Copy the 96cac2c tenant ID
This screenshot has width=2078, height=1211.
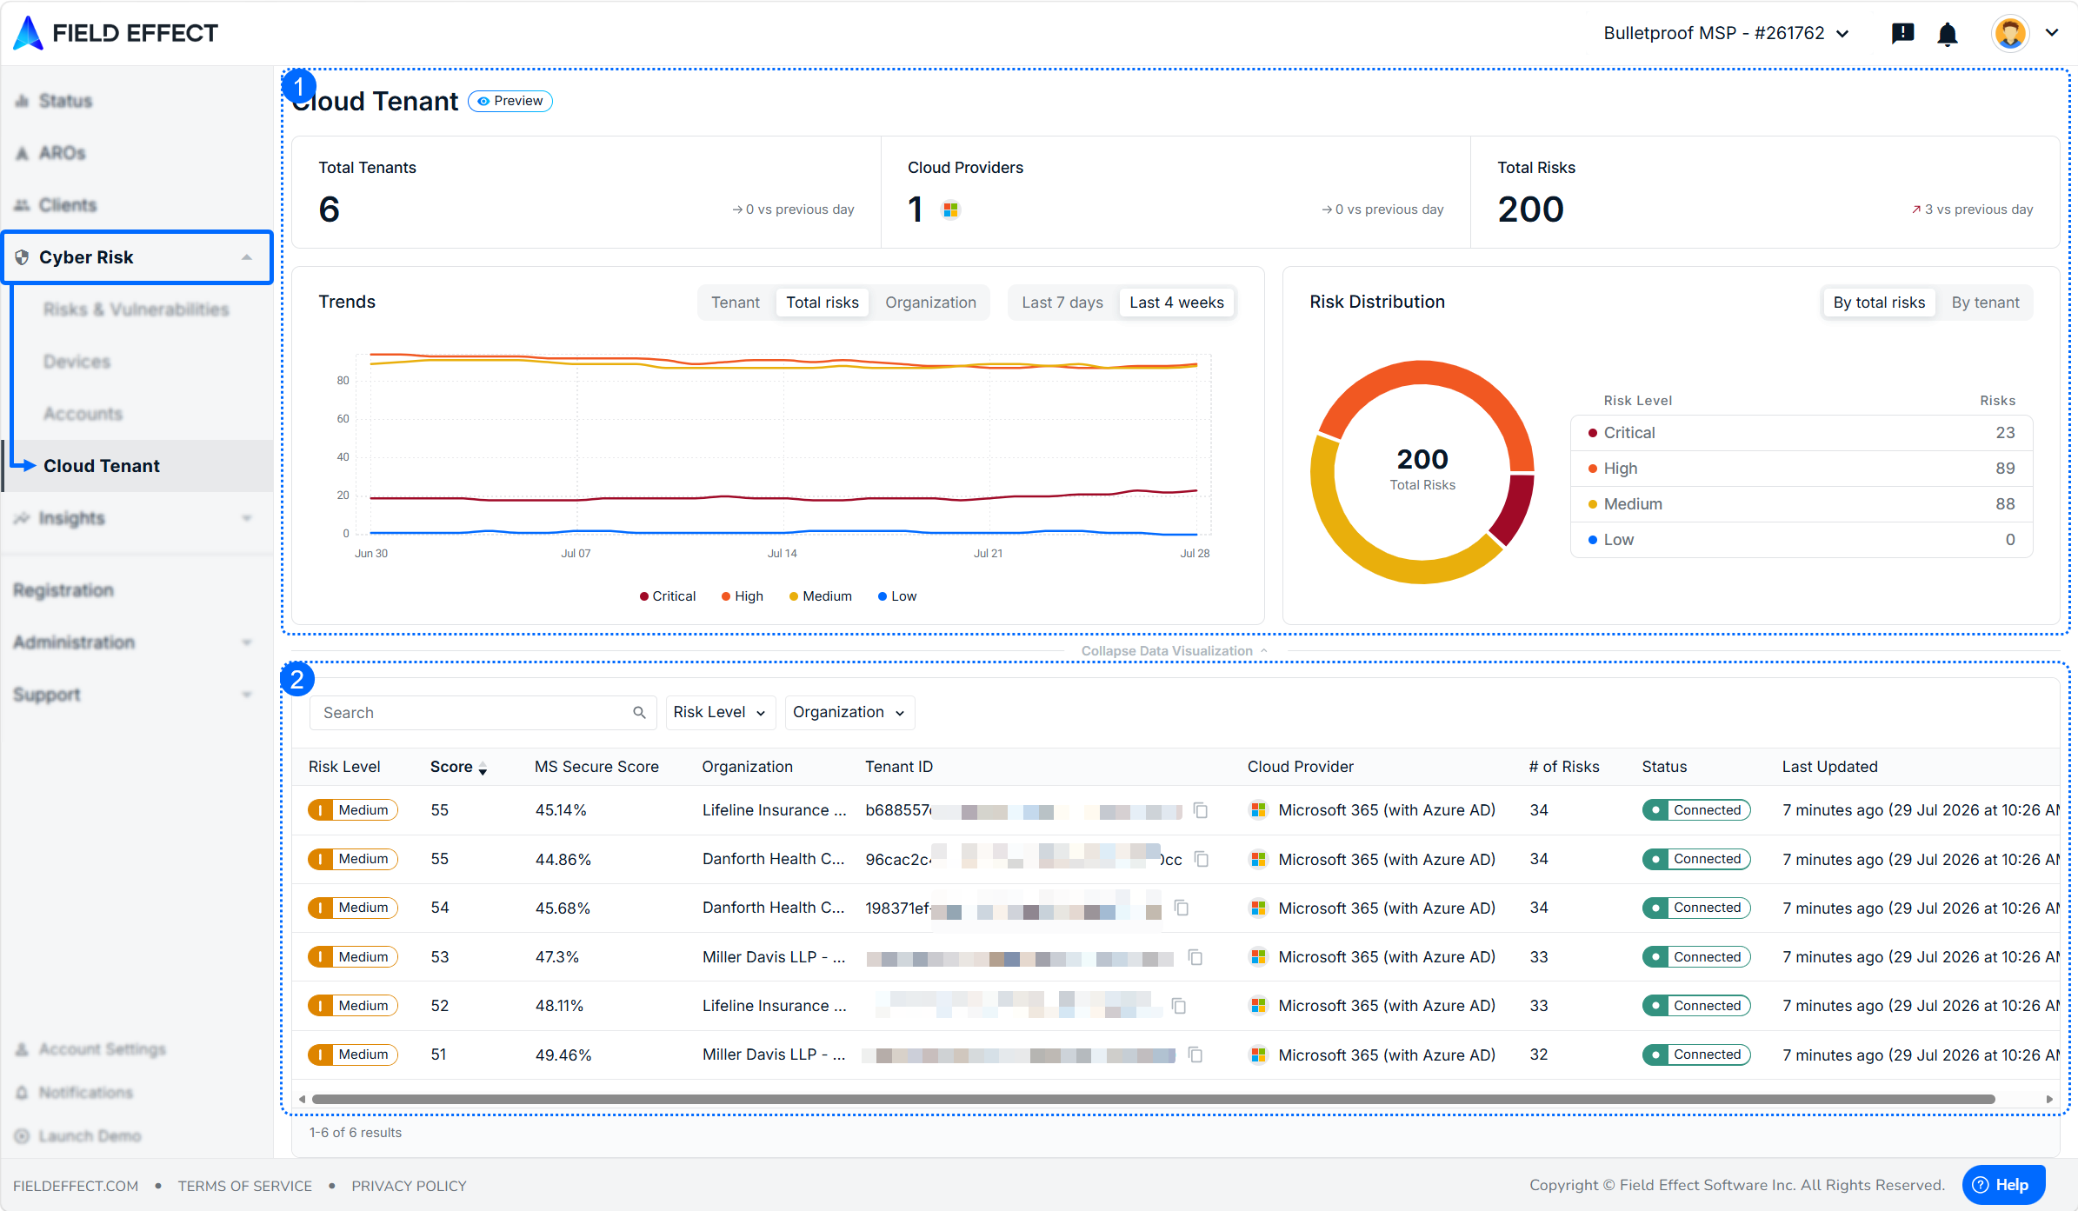(1202, 859)
